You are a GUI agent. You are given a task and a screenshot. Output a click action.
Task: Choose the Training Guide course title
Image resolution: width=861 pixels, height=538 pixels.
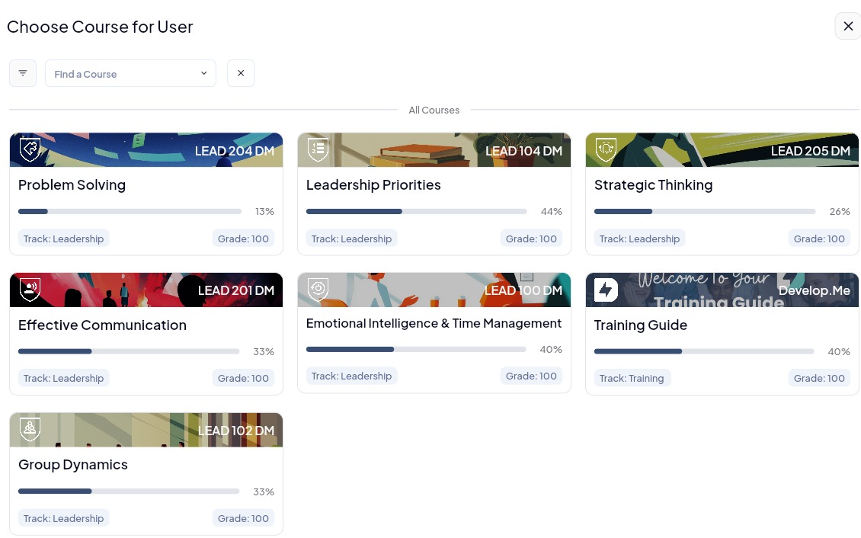(641, 325)
